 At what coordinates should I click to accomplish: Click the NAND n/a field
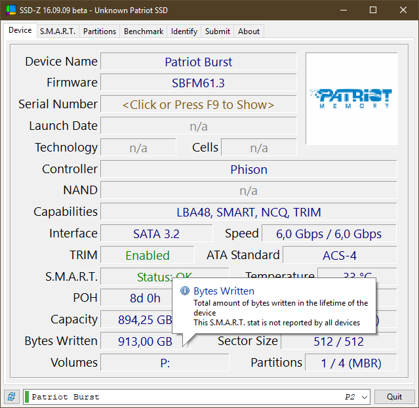[x=249, y=191]
